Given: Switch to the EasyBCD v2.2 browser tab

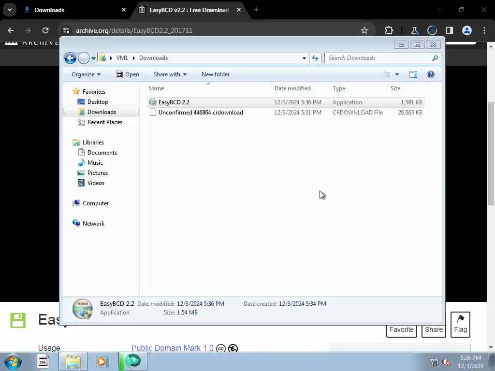Looking at the screenshot, I should click(189, 10).
